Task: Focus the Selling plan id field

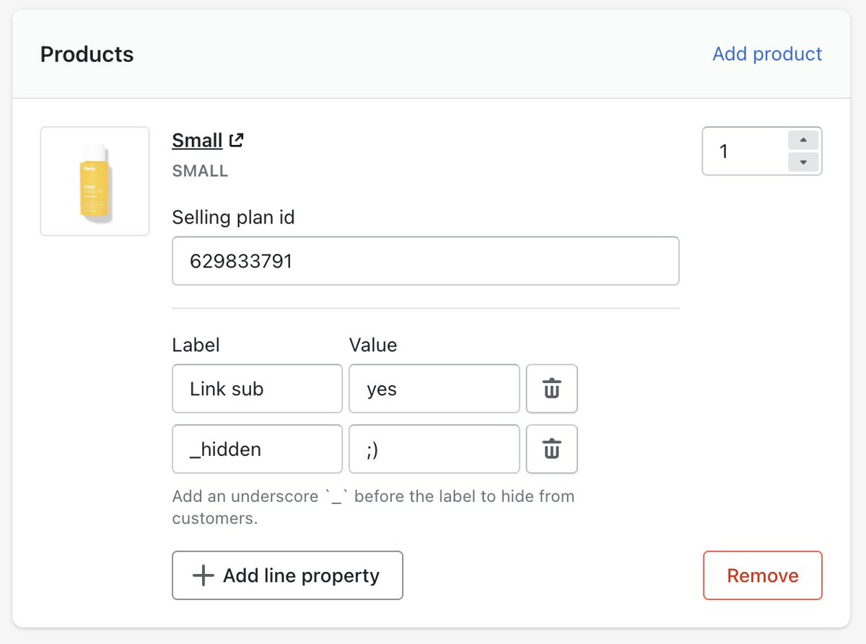Action: coord(425,261)
